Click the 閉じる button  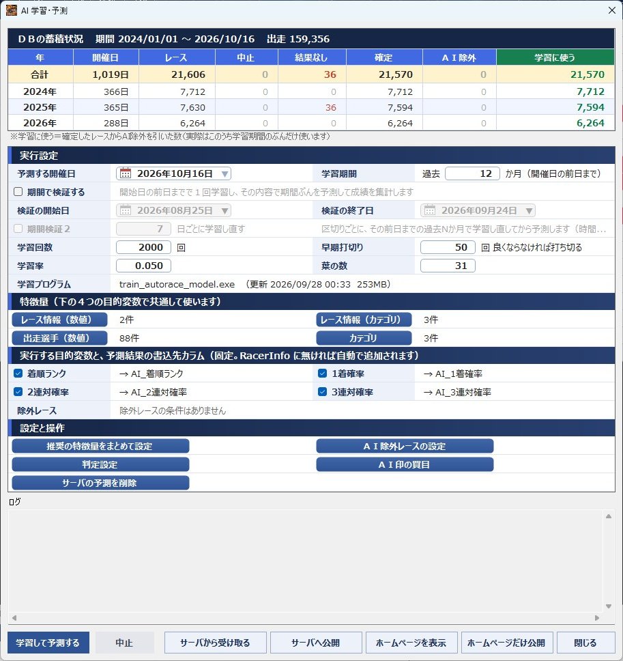585,643
